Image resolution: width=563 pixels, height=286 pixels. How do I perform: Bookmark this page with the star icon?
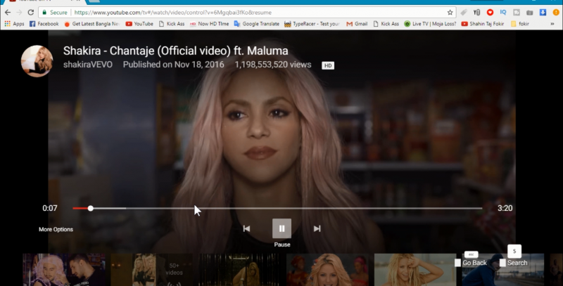click(450, 13)
